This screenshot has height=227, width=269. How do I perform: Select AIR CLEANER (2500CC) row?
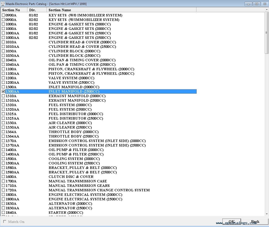pyautogui.click(x=99, y=127)
